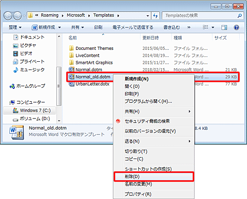Select the Roaming breadcrumb in address bar
Viewport: 247px width, 199px height.
point(49,15)
